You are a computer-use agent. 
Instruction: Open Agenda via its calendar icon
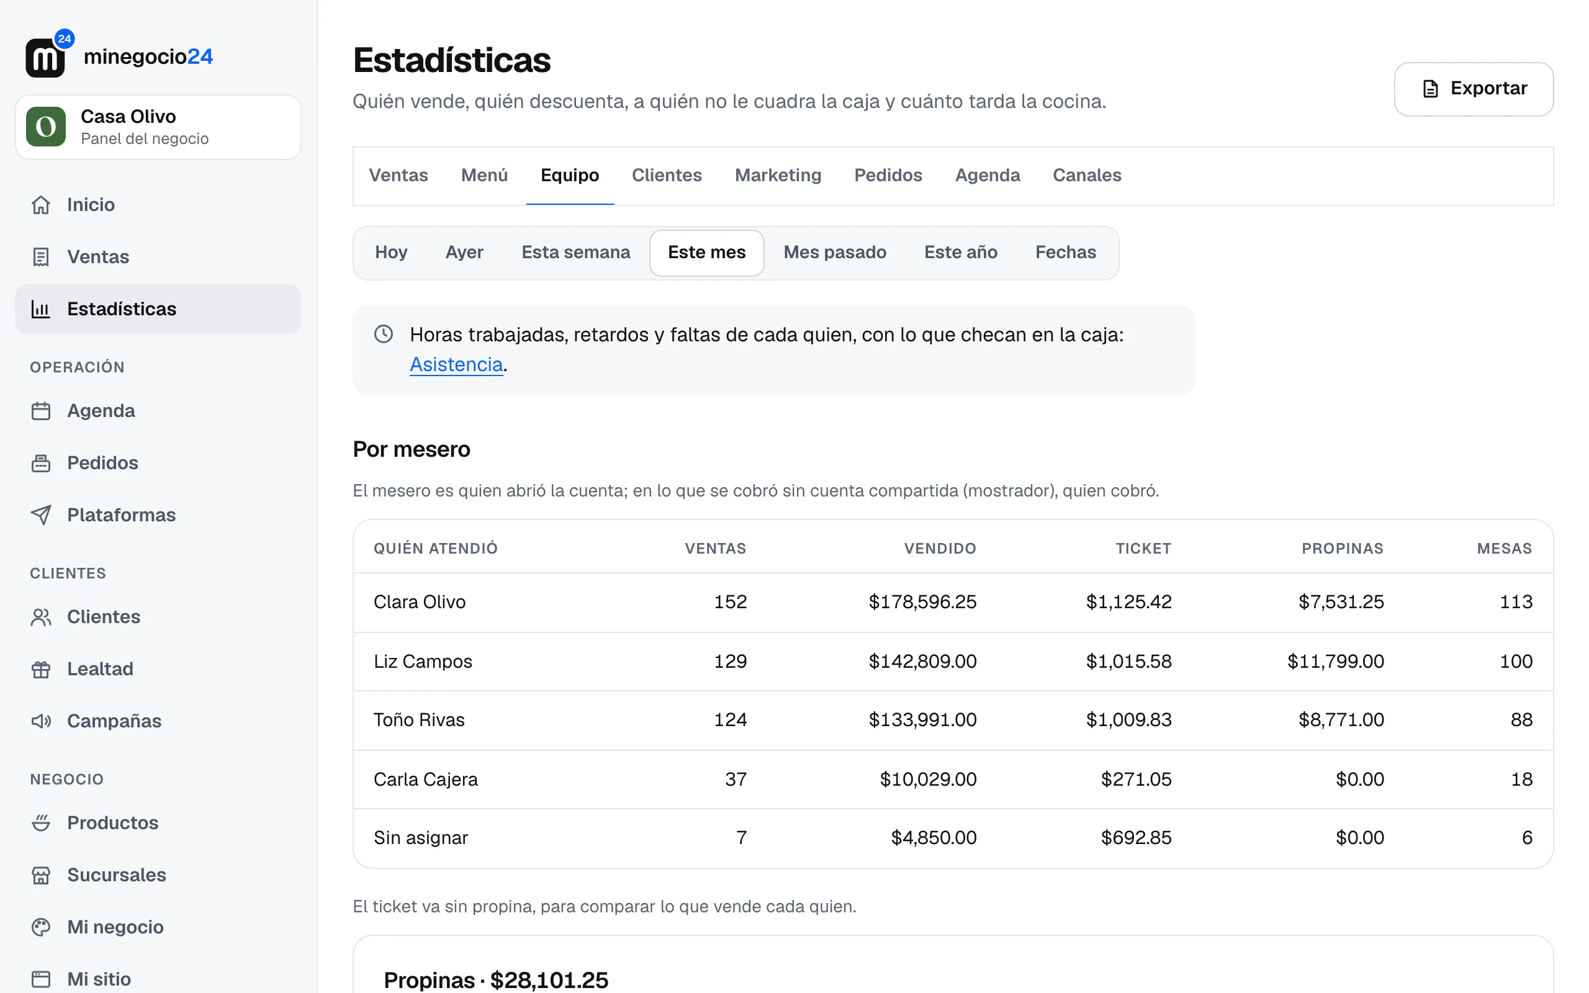(41, 411)
